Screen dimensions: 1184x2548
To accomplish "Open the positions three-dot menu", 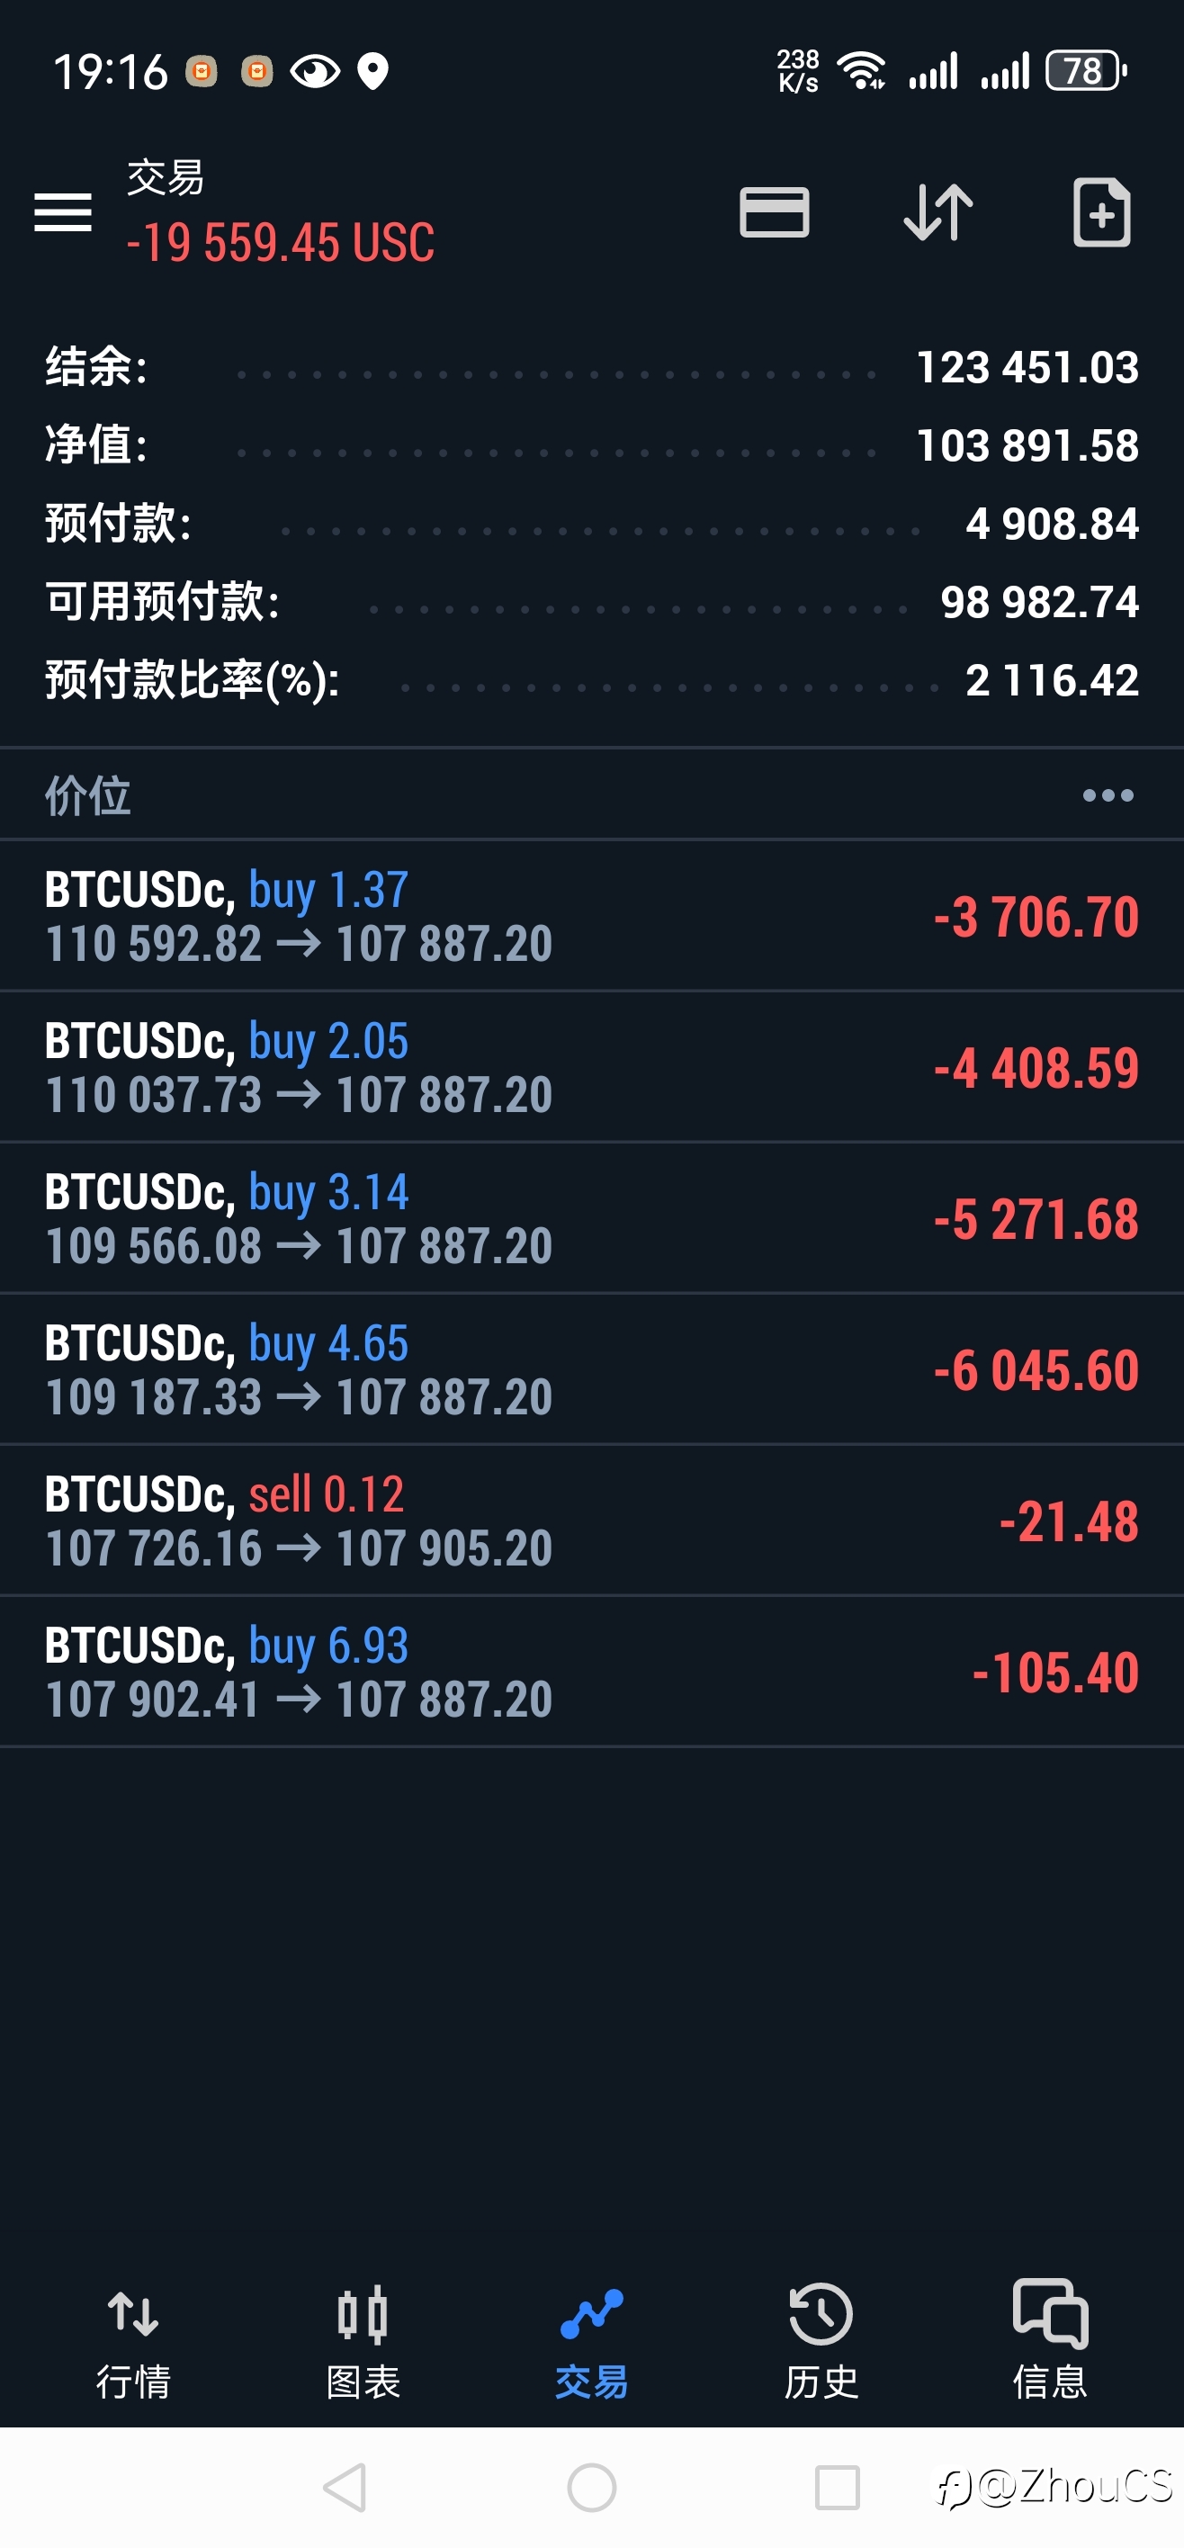I will click(1107, 795).
